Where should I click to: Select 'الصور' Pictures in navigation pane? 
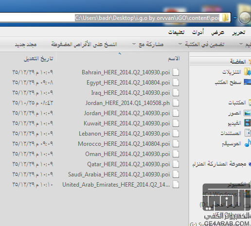234,113
